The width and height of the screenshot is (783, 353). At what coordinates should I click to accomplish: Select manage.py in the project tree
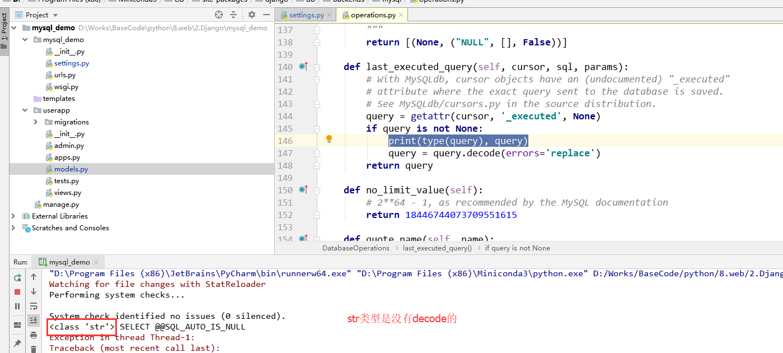[61, 205]
